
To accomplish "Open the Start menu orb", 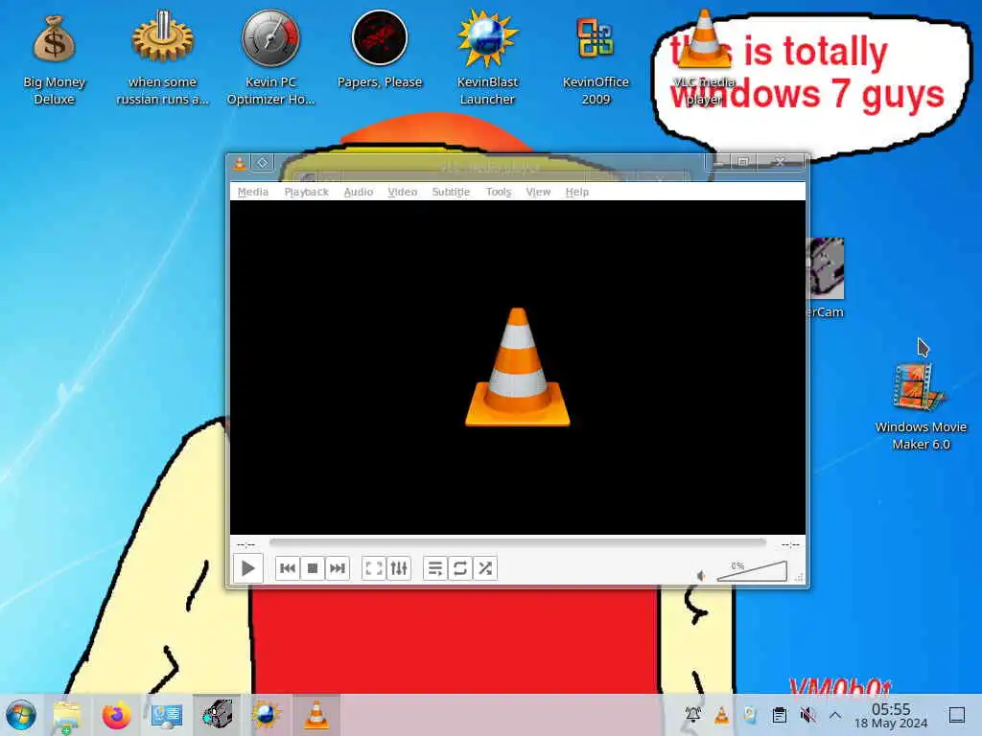I will pyautogui.click(x=21, y=715).
